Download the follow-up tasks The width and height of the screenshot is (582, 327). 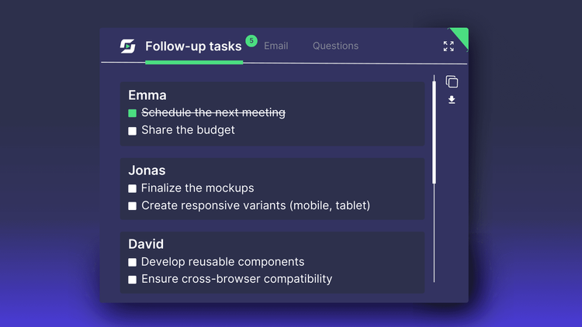click(452, 100)
